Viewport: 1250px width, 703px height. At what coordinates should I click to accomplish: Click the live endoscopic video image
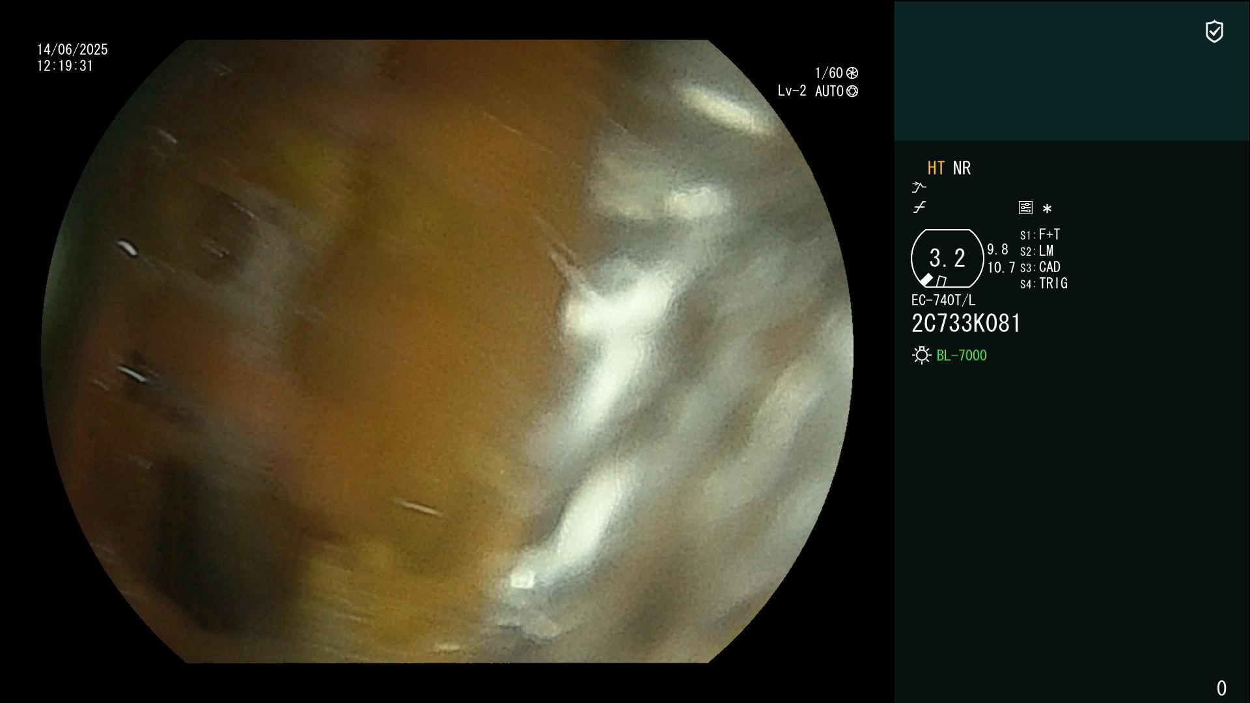pyautogui.click(x=447, y=351)
